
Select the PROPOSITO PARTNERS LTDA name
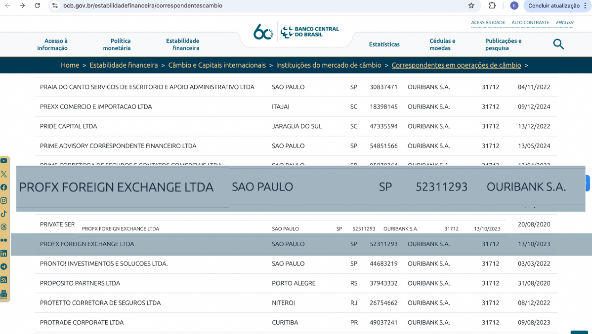click(80, 283)
